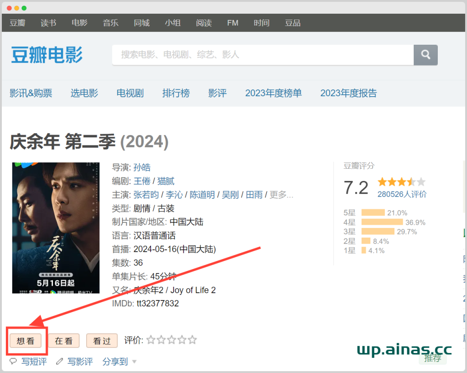Viewport: 467px width, 373px height.
Task: Rate with the fifth empty star
Action: [192, 340]
